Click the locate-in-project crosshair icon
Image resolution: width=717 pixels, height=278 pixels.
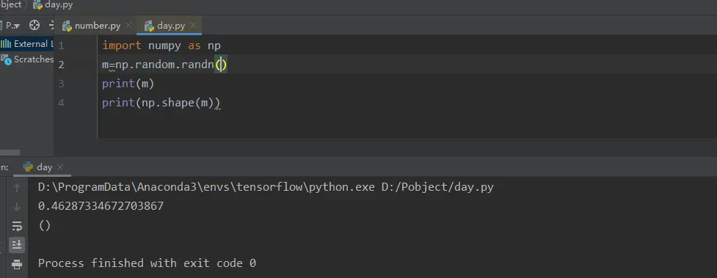pos(34,25)
